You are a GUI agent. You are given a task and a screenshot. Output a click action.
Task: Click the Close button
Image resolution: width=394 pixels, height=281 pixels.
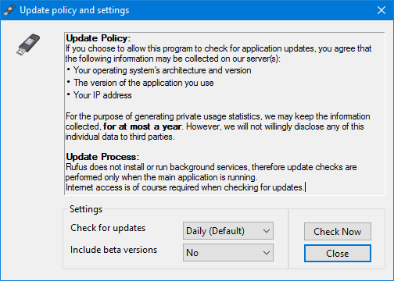pyautogui.click(x=338, y=253)
